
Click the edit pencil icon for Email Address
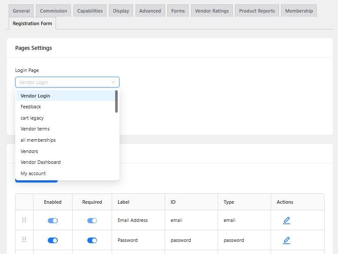[286, 220]
